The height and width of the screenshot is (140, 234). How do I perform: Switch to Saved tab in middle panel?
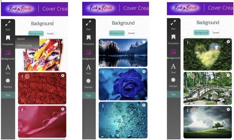point(131,33)
